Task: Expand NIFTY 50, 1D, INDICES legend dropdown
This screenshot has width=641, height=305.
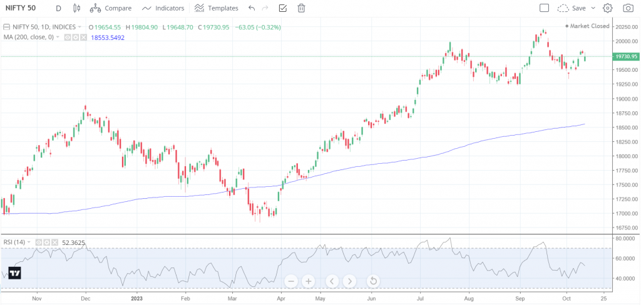Action: [79, 27]
